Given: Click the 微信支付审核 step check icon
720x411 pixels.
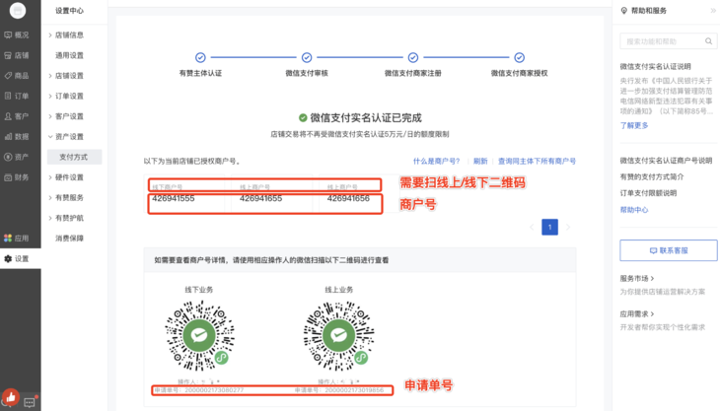Looking at the screenshot, I should [307, 57].
